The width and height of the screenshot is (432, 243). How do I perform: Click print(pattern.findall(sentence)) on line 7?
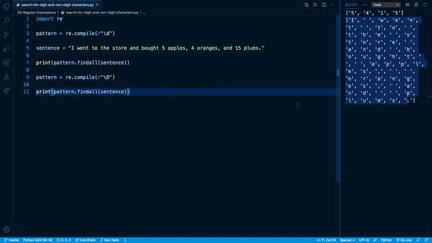pos(82,63)
